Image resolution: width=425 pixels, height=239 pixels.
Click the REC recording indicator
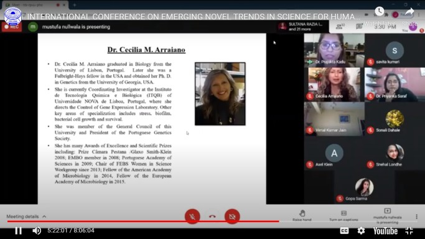click(12, 27)
